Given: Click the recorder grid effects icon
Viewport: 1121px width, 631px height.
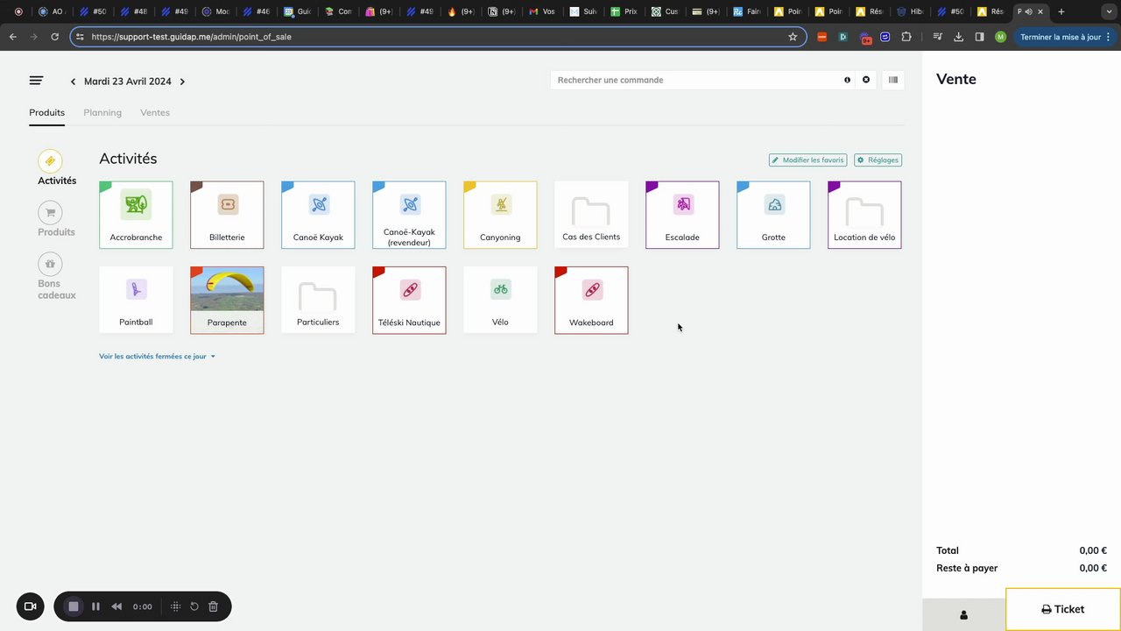Looking at the screenshot, I should click(x=175, y=606).
